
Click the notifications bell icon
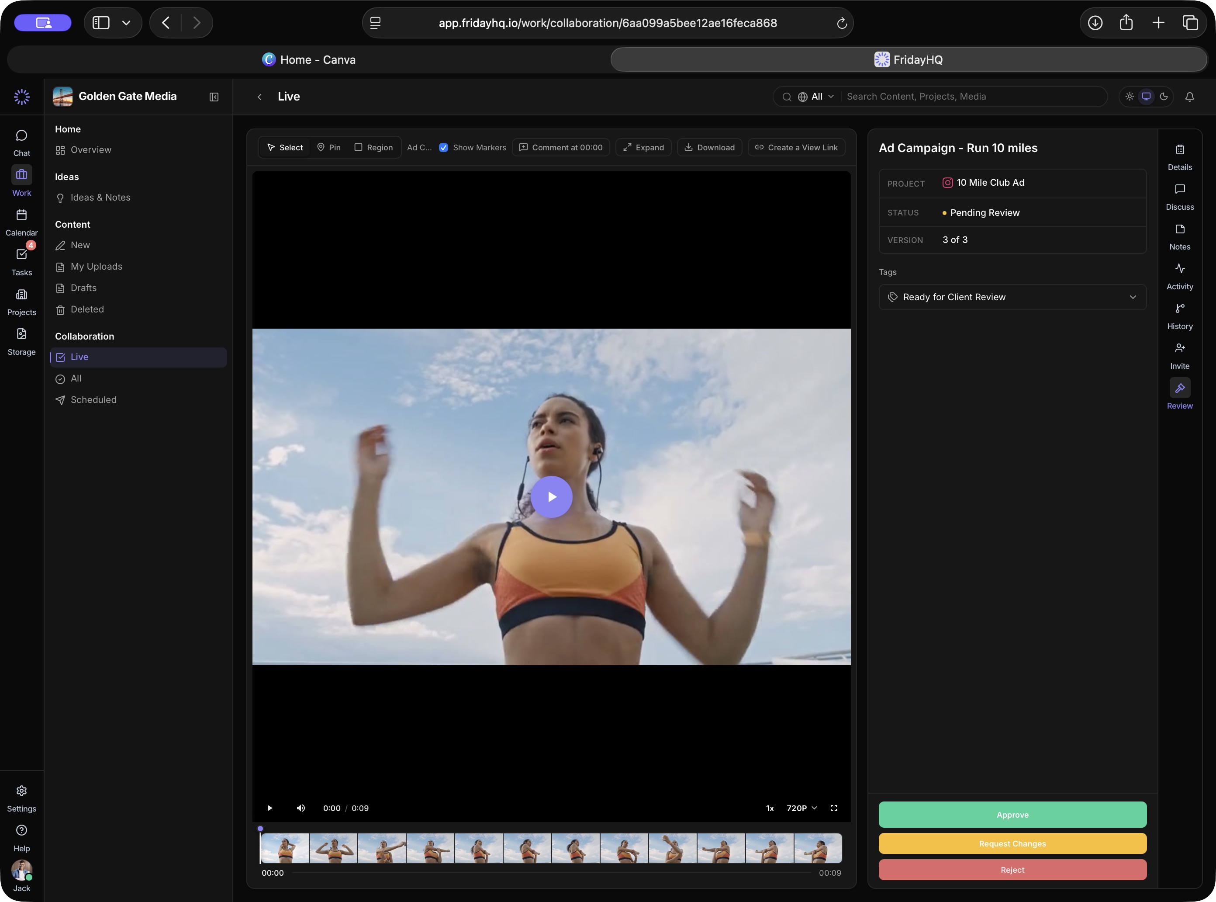point(1189,97)
